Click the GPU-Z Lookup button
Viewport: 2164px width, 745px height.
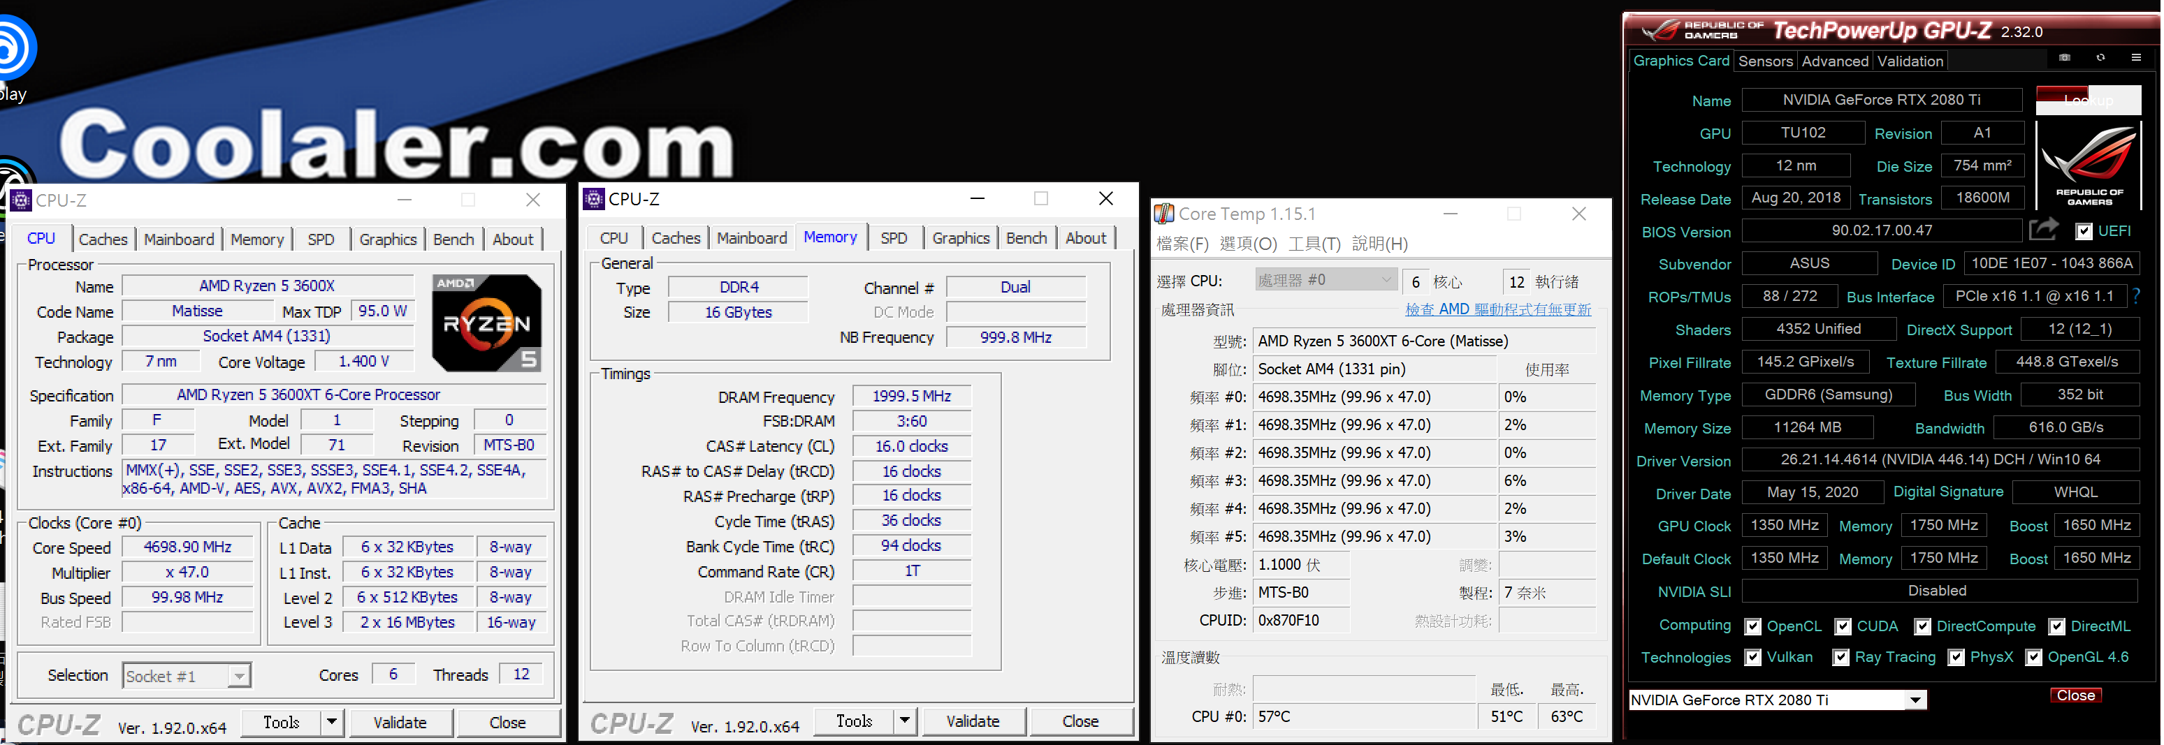(x=2088, y=100)
